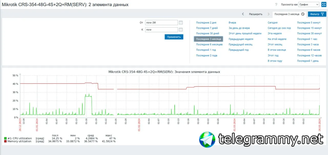Pick В этом месяце preset
The width and height of the screenshot is (328, 155).
[x=277, y=50]
